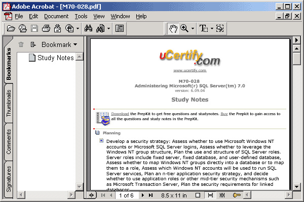Open the Edit menu
The width and height of the screenshot is (304, 202).
[x=33, y=16]
